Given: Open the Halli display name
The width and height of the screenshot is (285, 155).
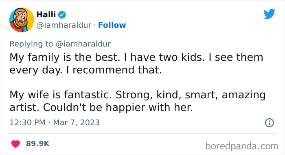Looking at the screenshot, I should (x=46, y=14).
